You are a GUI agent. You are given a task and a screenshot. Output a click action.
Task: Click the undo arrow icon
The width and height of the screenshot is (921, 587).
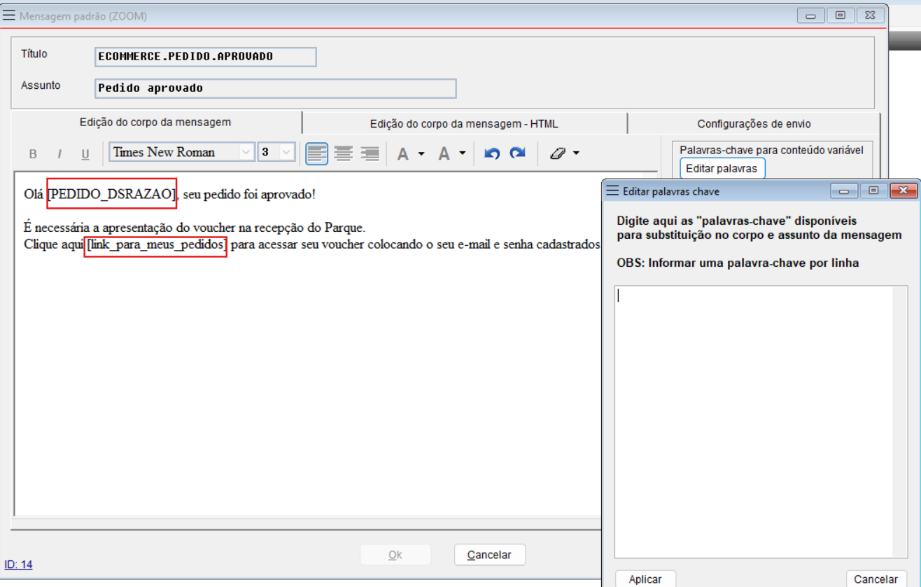pos(492,153)
